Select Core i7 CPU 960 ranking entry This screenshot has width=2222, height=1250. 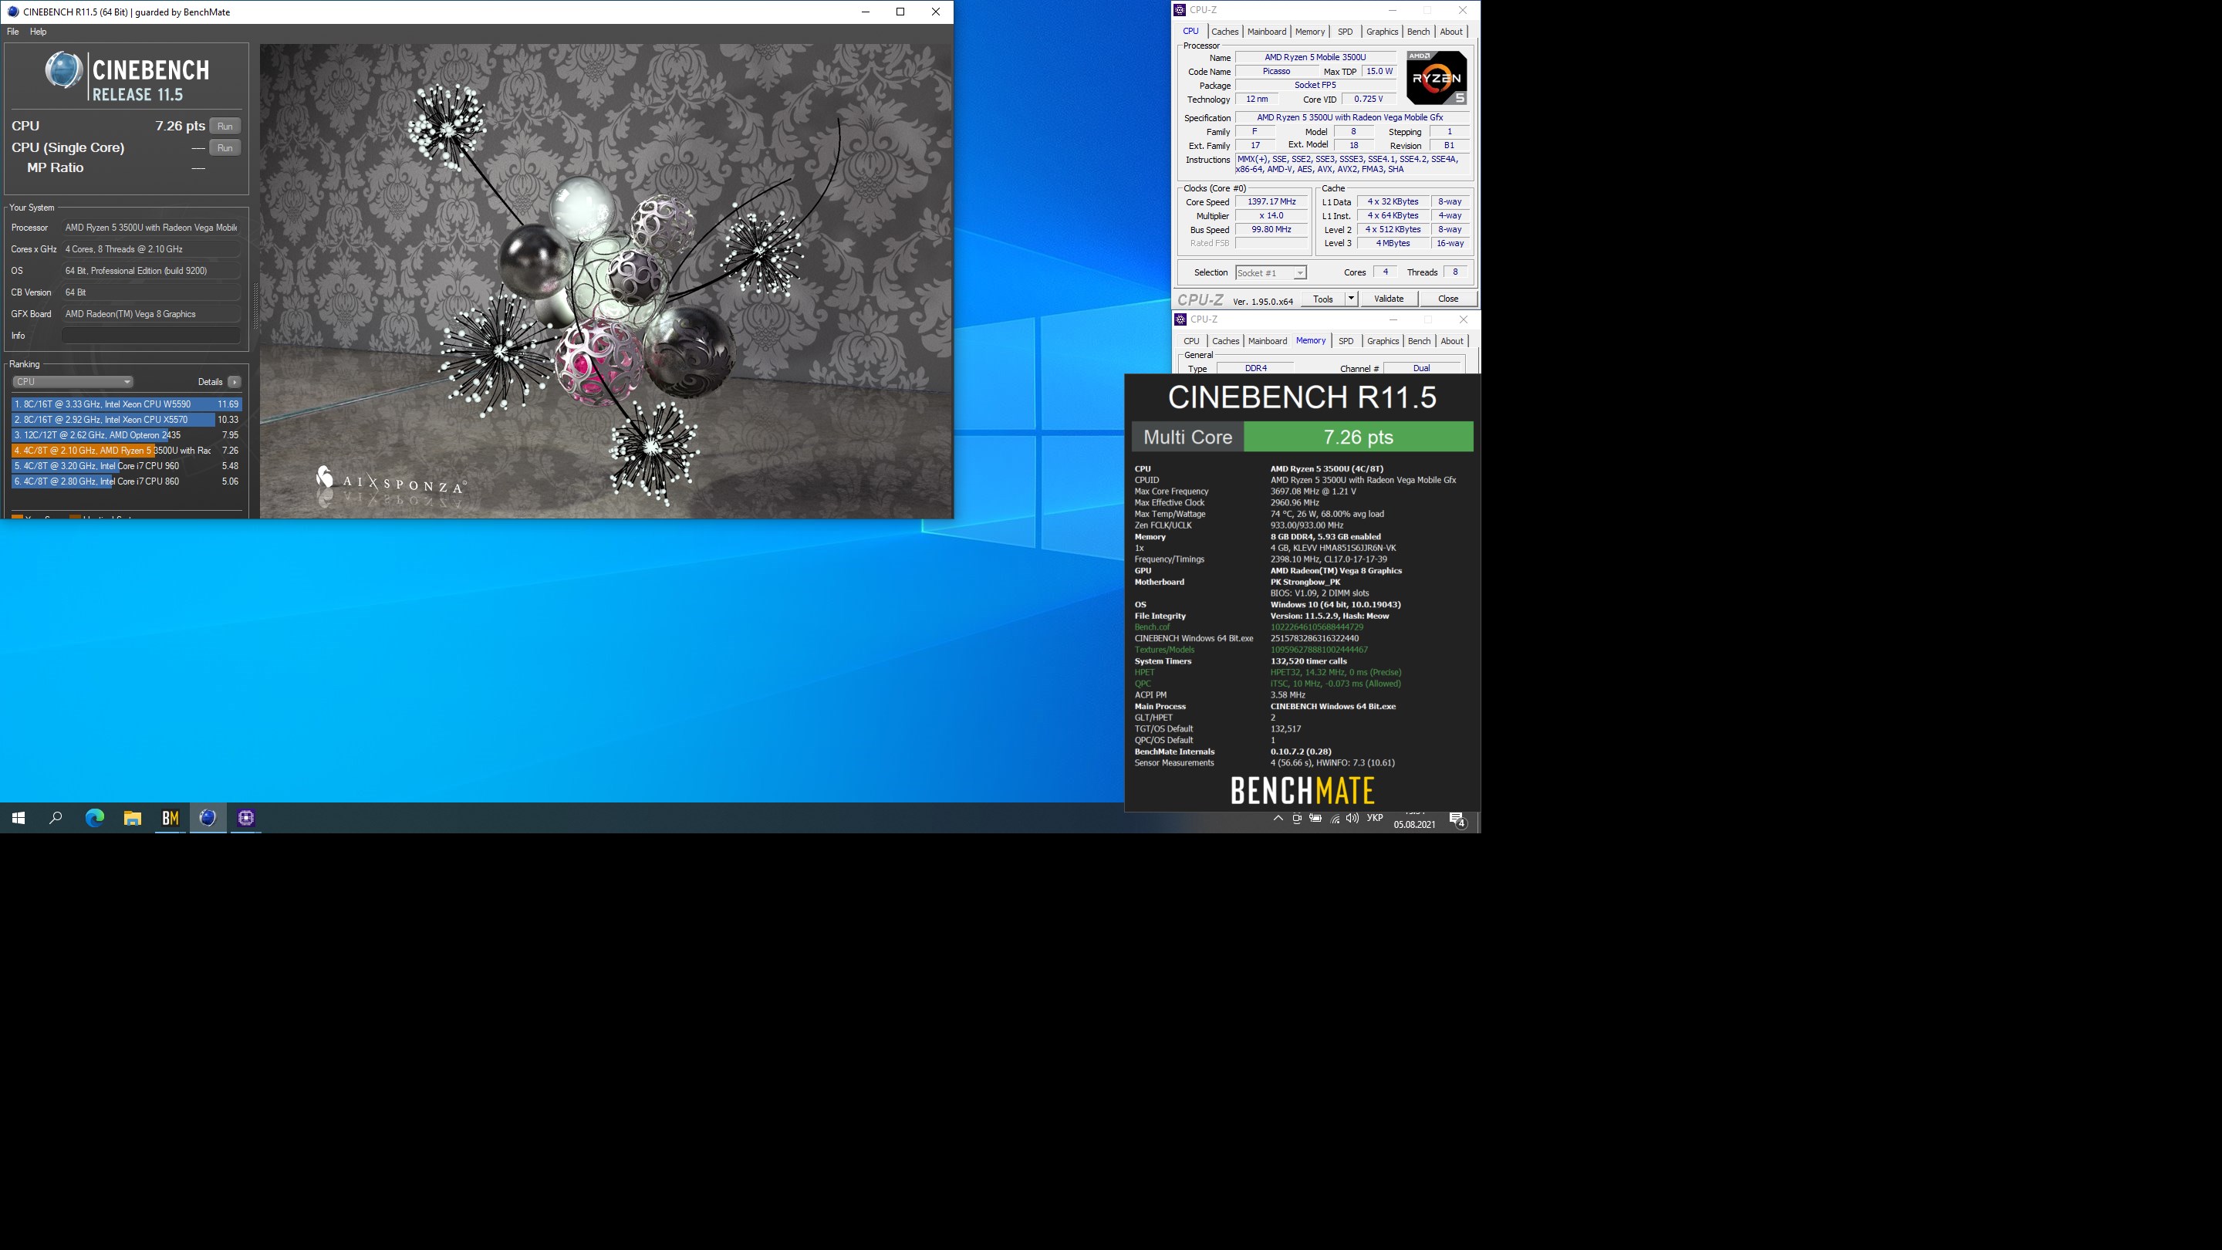pyautogui.click(x=126, y=466)
